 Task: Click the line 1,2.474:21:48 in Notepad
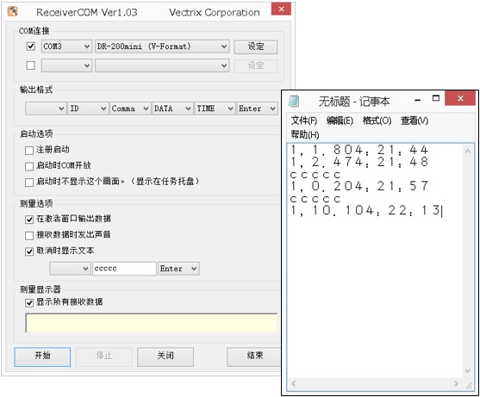coord(359,162)
